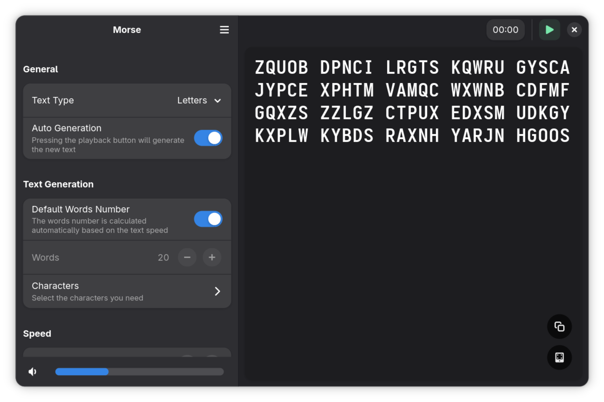Click the Characters row title

pos(55,286)
